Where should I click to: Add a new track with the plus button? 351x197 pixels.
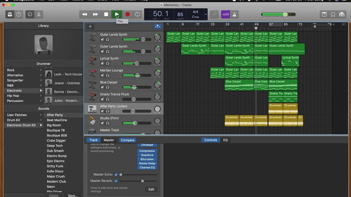click(x=90, y=27)
